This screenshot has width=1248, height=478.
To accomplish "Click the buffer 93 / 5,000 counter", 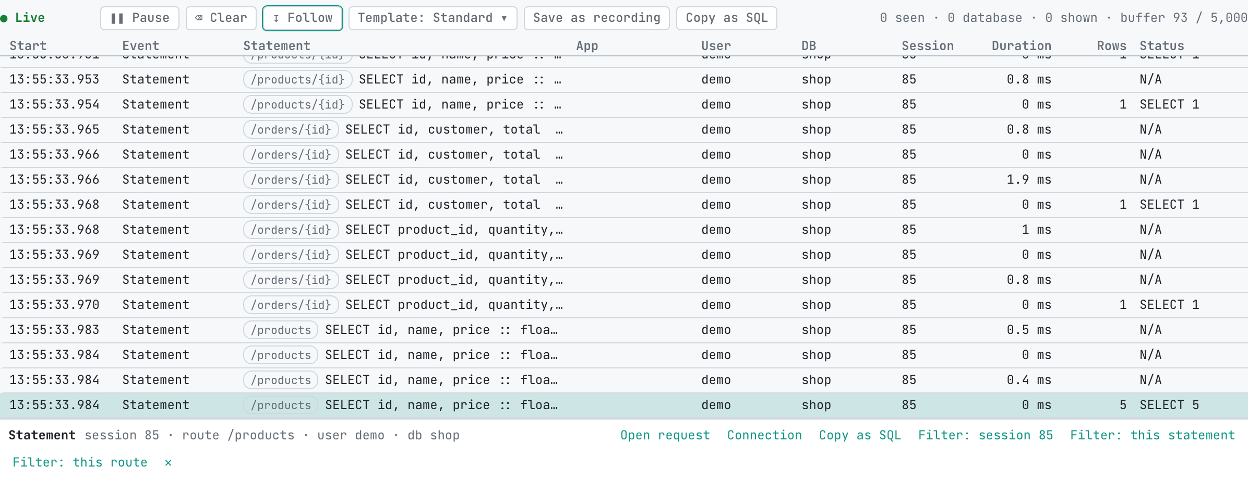I will [1184, 18].
